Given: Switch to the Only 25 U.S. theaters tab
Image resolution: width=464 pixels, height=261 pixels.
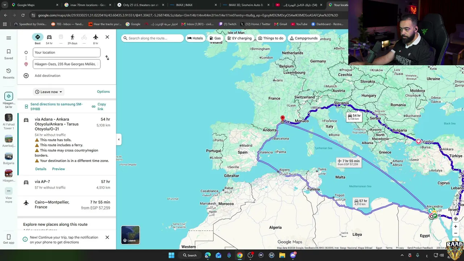Looking at the screenshot, I should (x=141, y=5).
